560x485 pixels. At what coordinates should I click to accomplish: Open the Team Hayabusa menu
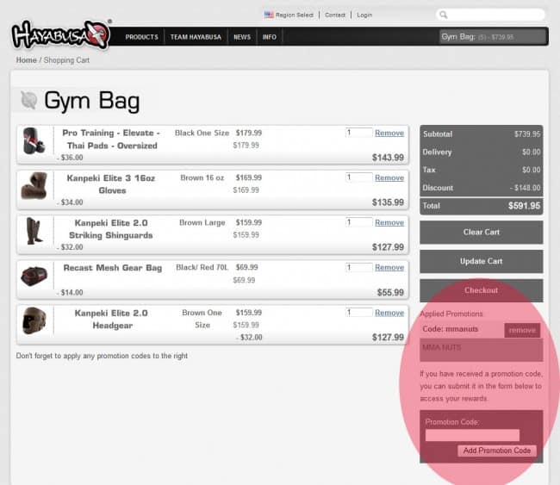tap(196, 37)
